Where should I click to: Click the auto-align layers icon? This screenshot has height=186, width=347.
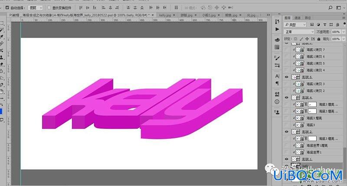176,8
